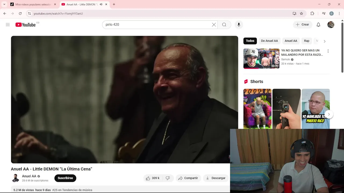Clear the search box with X icon
Viewport: 344px width, 193px height.
[214, 25]
